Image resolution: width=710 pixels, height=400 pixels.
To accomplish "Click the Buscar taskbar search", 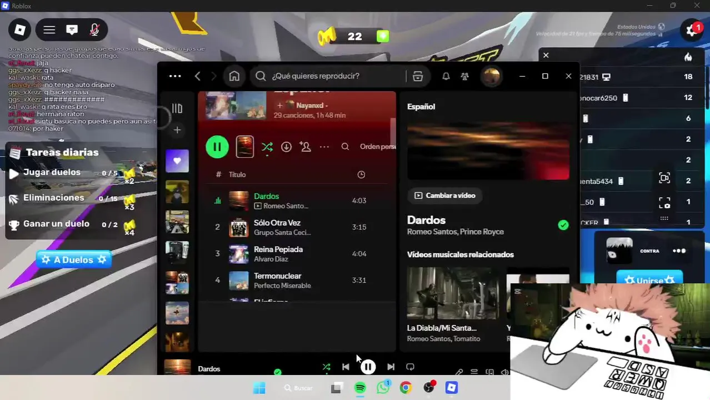I will pos(299,388).
